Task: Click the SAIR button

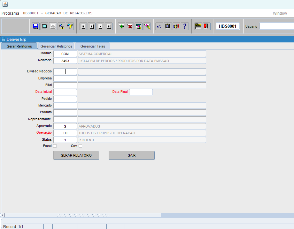Action: tap(132, 155)
